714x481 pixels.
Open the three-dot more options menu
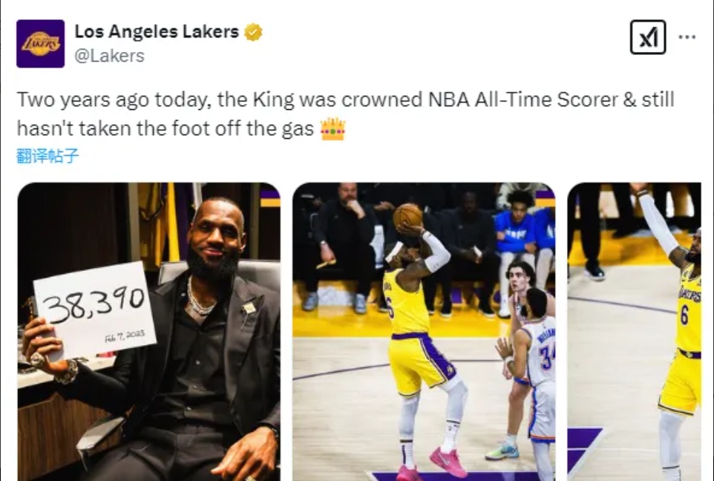(x=687, y=37)
